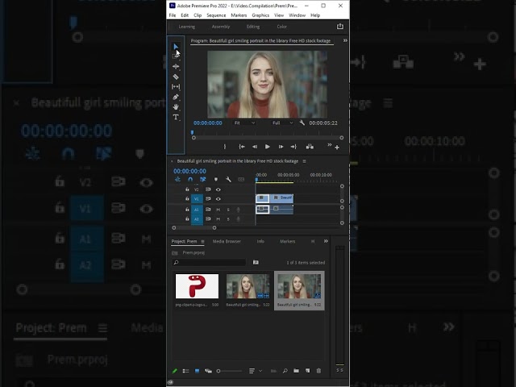
Task: Select the Pen tool
Action: [176, 97]
